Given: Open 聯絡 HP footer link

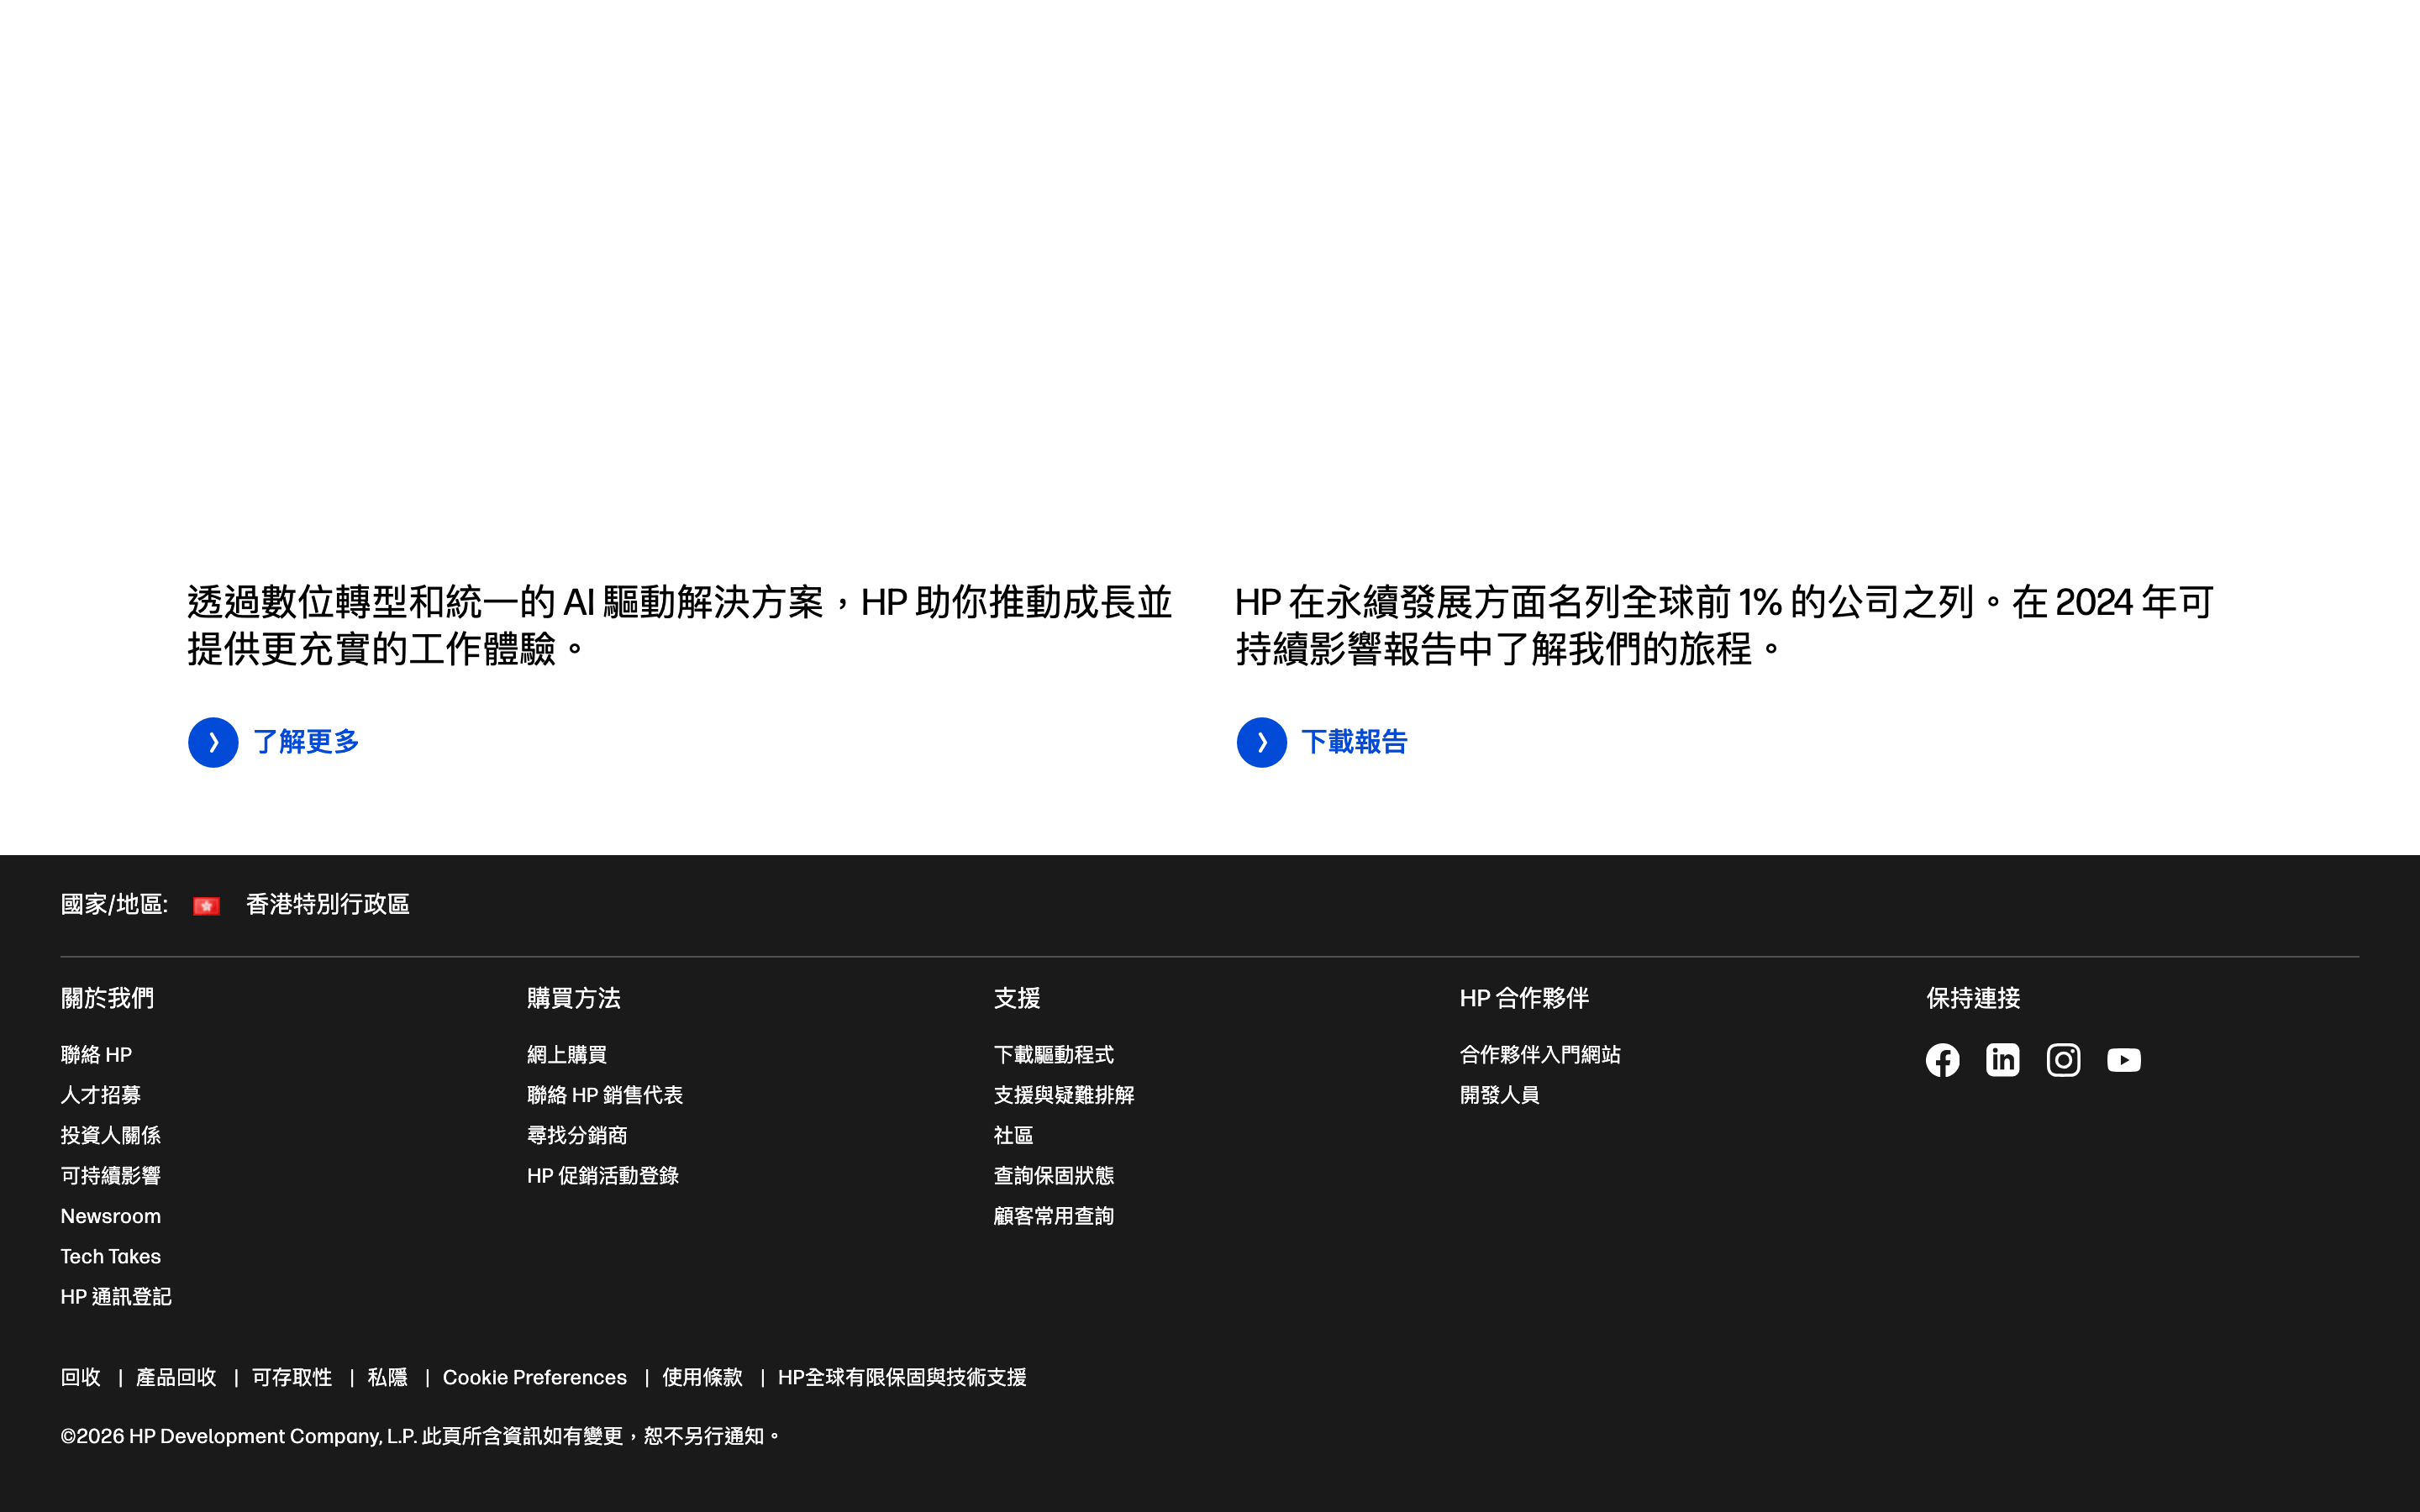Looking at the screenshot, I should tap(96, 1055).
